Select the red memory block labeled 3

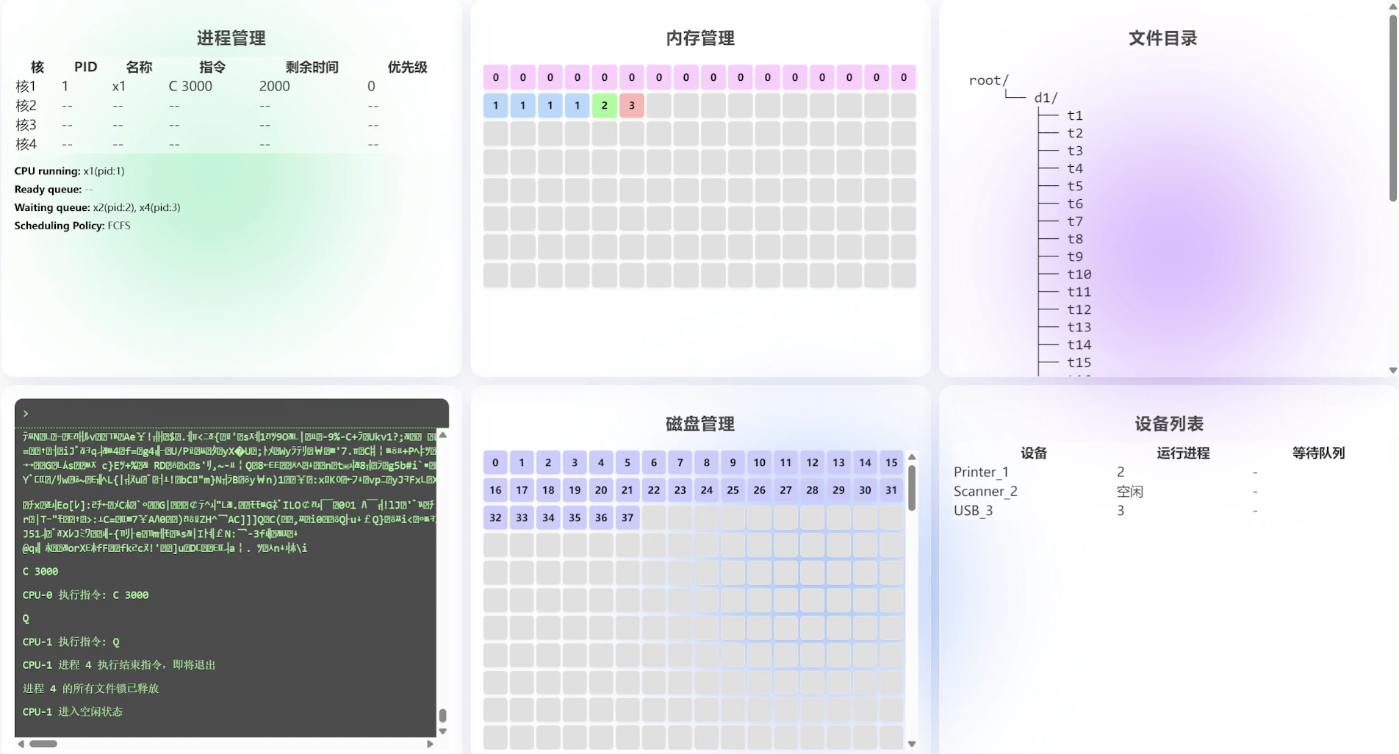pyautogui.click(x=631, y=105)
